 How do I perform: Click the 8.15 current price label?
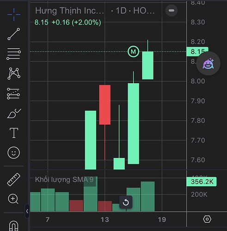(x=197, y=51)
